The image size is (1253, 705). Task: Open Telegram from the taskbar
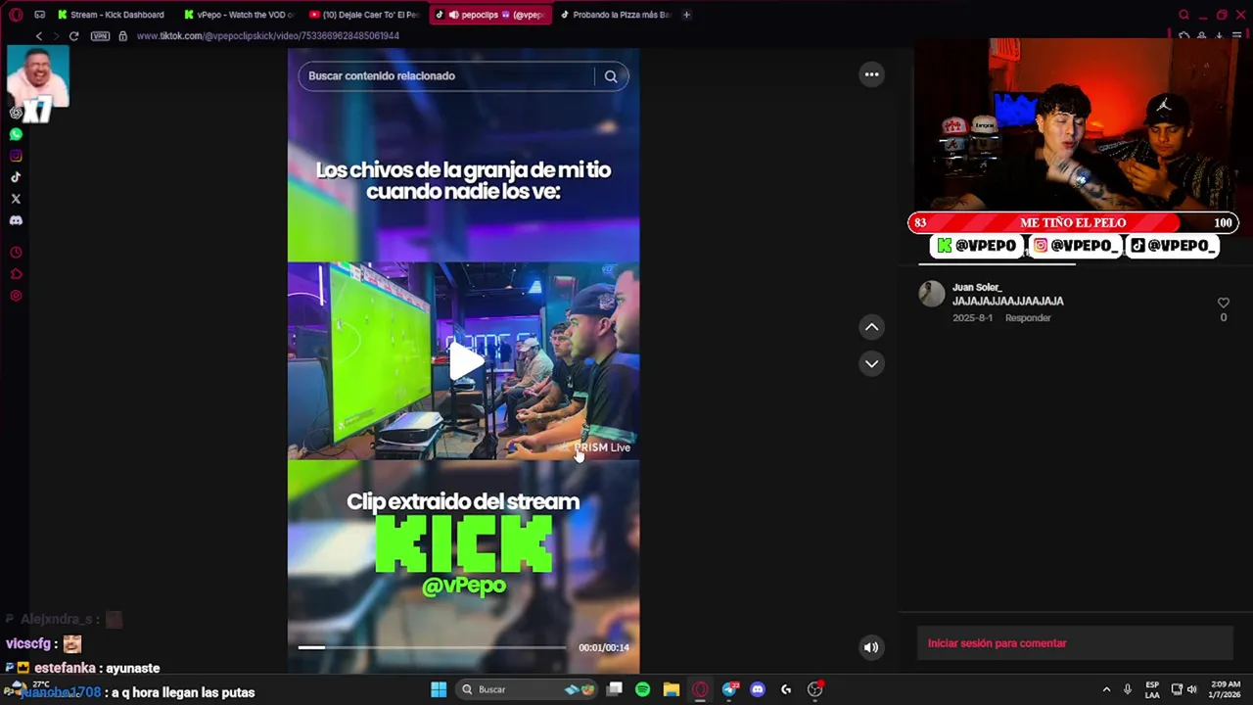pos(729,689)
